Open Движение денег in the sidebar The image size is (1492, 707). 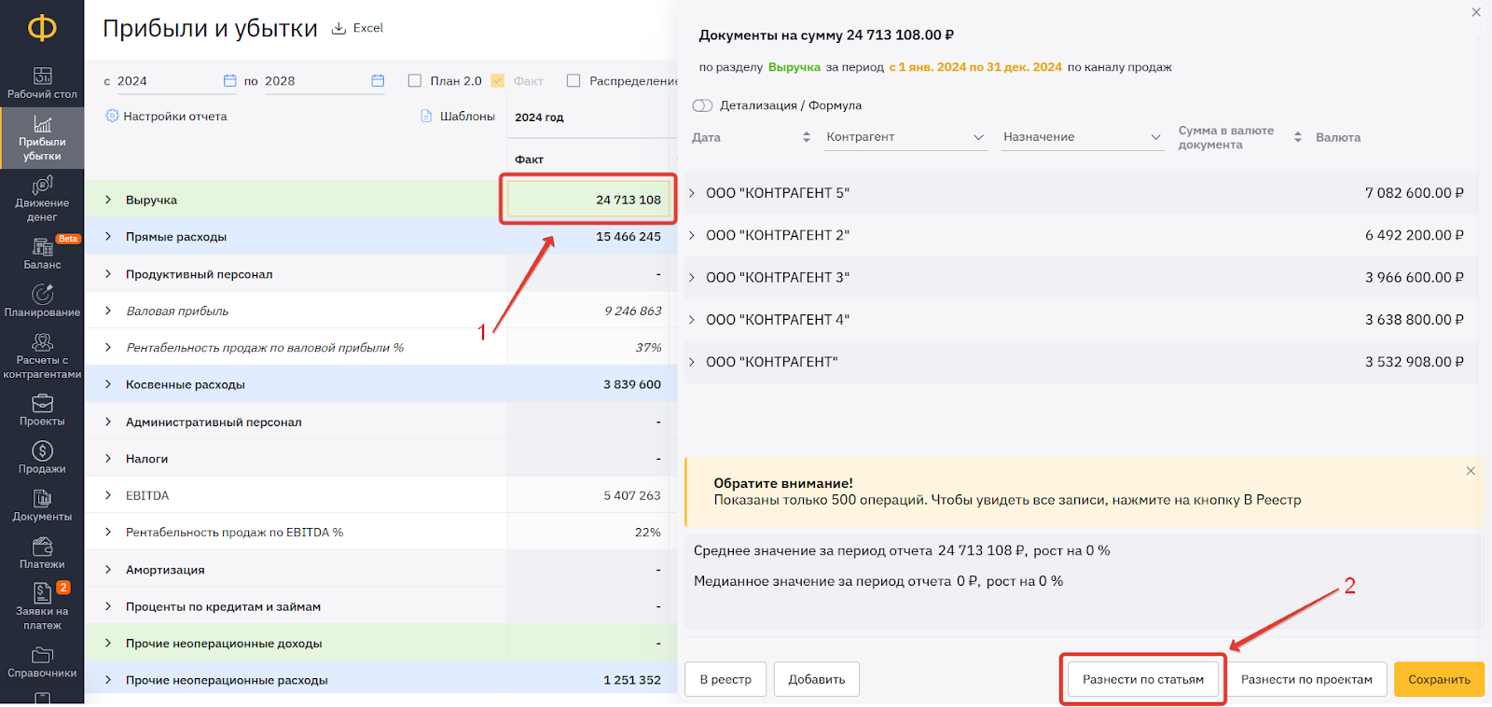point(42,186)
